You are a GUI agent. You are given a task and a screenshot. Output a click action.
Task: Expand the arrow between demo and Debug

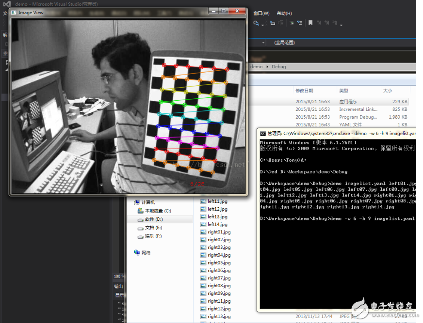click(267, 67)
